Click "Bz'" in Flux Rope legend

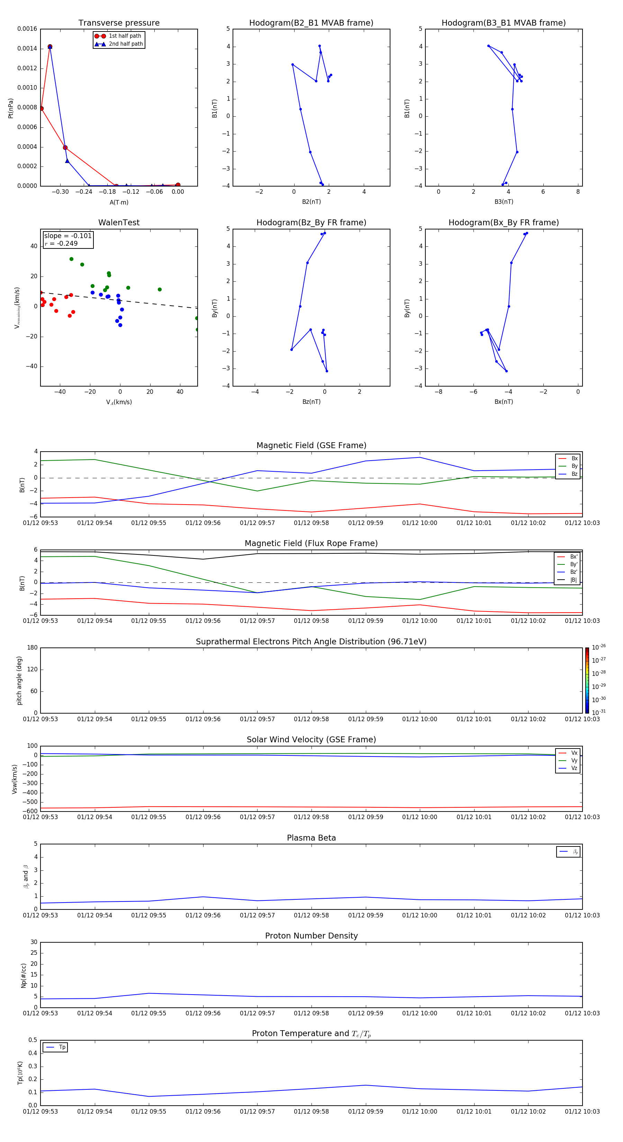point(568,572)
